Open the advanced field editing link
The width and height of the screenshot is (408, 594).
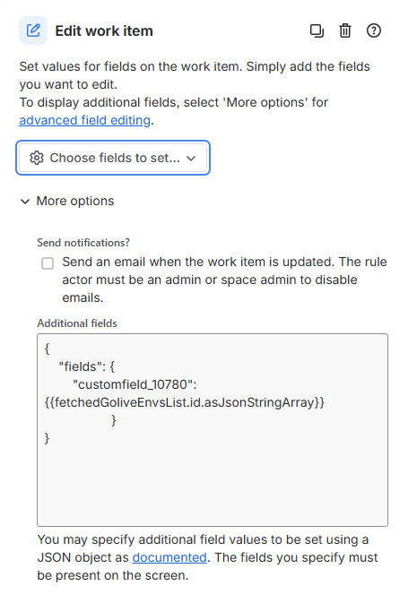pyautogui.click(x=85, y=120)
